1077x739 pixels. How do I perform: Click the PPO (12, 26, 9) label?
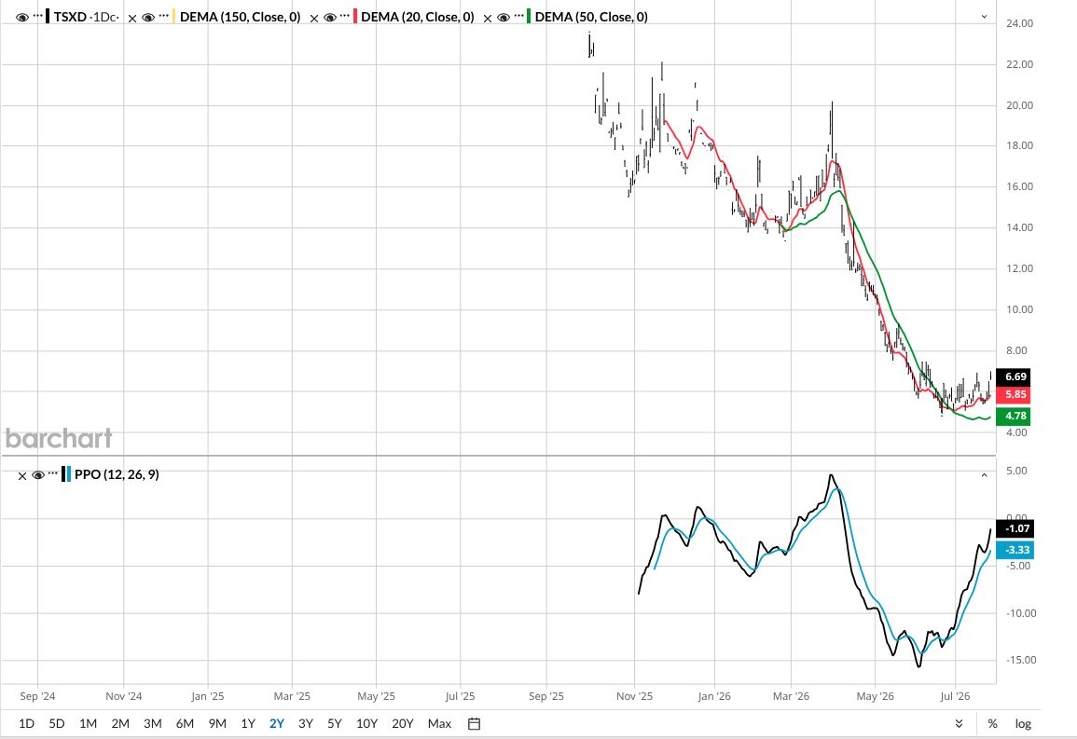pos(117,474)
